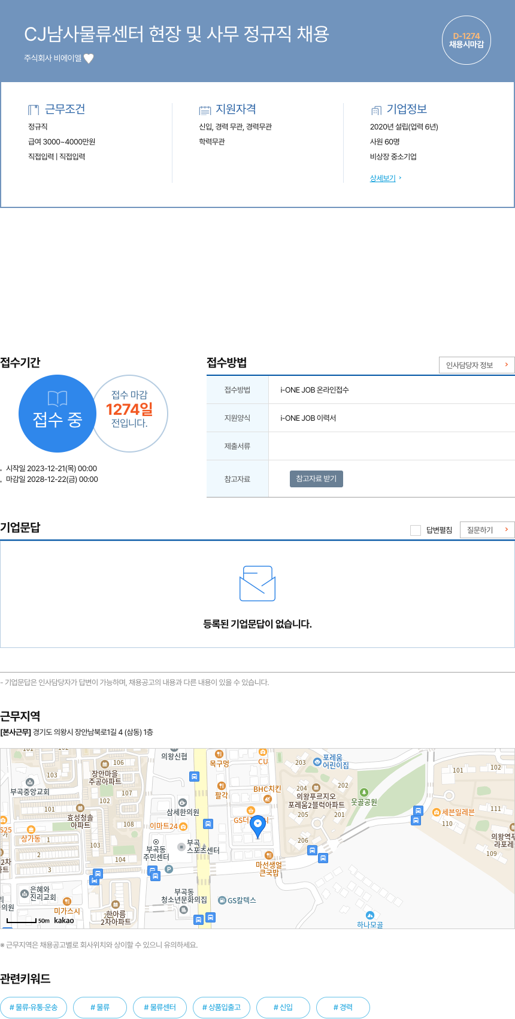This screenshot has height=1019, width=515.
Task: Click the 시작일 2023-12-21(목) 00:00 text
Action: [51, 469]
